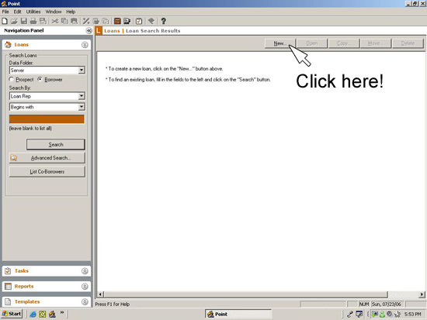Click the Loans header label in panel
Viewport: 427px width, 320px height.
point(22,45)
